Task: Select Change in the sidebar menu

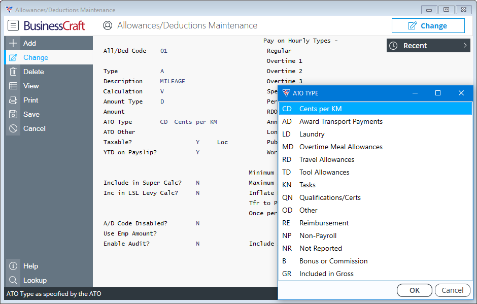Action: (49, 57)
